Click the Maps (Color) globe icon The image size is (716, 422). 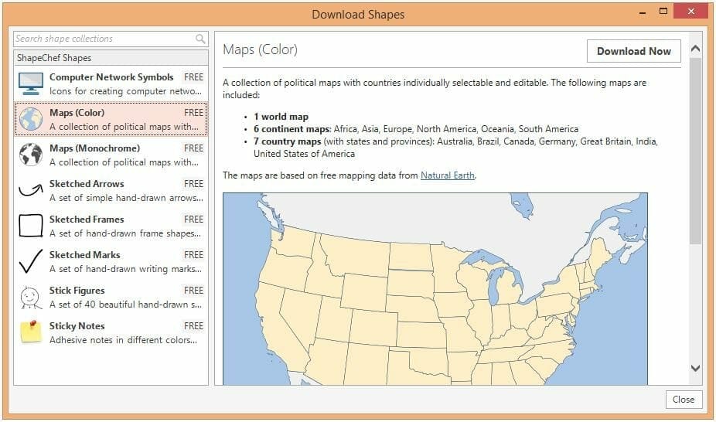pyautogui.click(x=31, y=119)
